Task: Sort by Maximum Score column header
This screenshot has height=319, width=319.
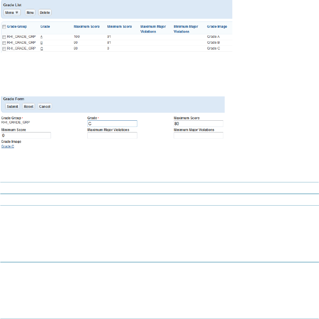Action: pyautogui.click(x=87, y=27)
